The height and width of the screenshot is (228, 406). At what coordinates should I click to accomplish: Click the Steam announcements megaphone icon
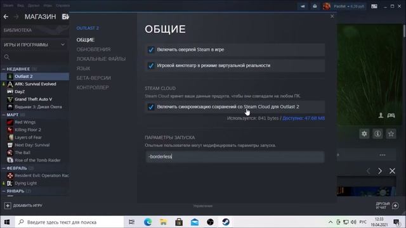point(303,6)
